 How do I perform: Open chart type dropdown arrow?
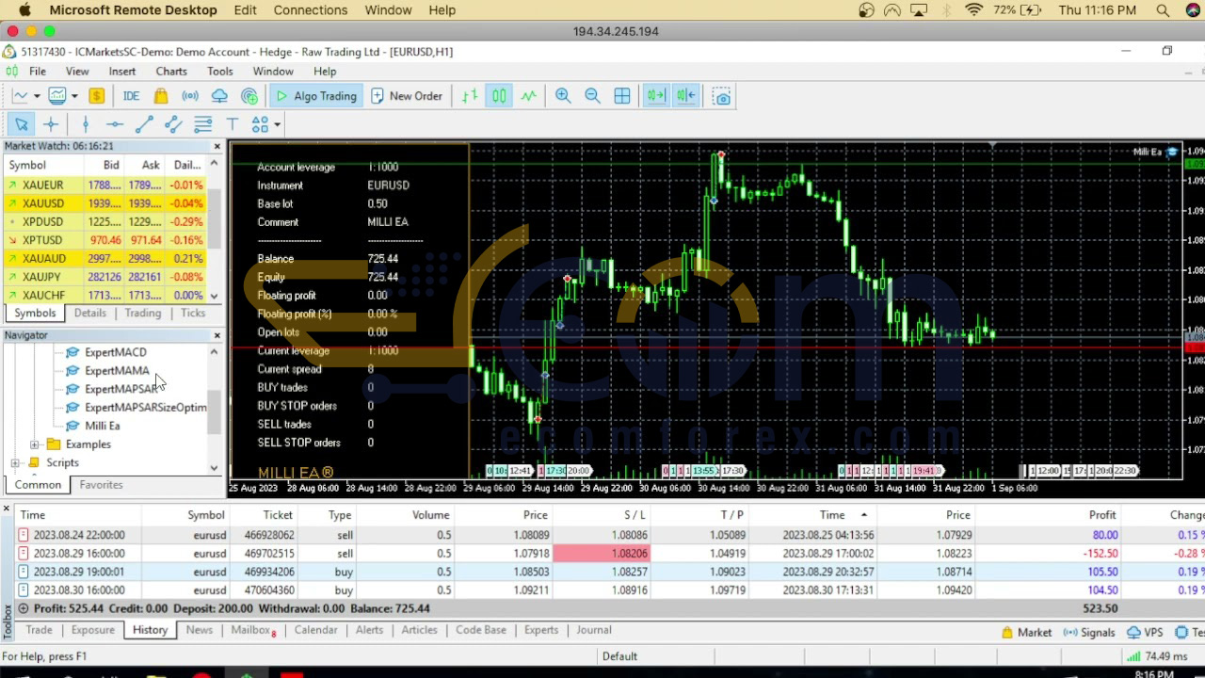[37, 96]
